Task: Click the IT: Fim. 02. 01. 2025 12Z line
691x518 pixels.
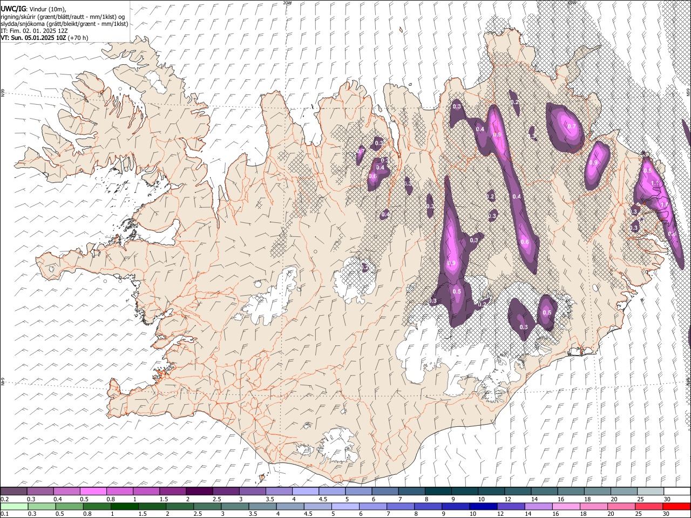Action: tap(34, 31)
